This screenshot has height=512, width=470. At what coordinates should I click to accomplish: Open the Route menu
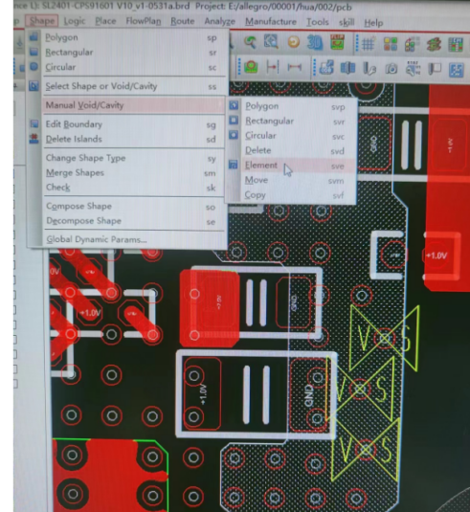(x=182, y=21)
